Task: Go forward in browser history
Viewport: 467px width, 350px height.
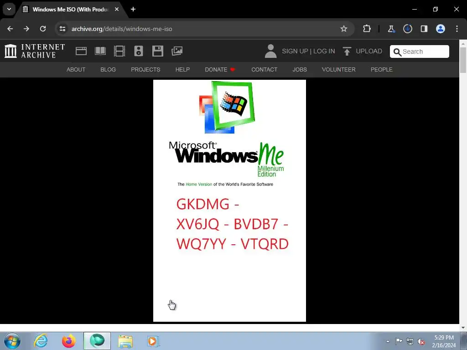Action: pos(26,29)
